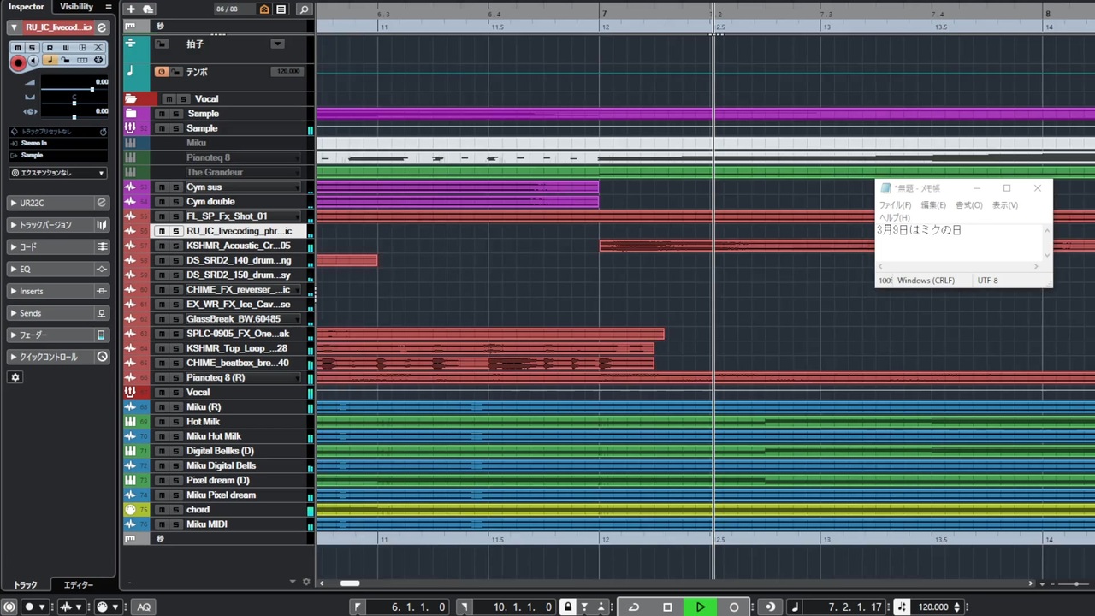This screenshot has height=616, width=1095.
Task: Toggle the monitor speaker icon in Inspector
Action: [x=33, y=61]
